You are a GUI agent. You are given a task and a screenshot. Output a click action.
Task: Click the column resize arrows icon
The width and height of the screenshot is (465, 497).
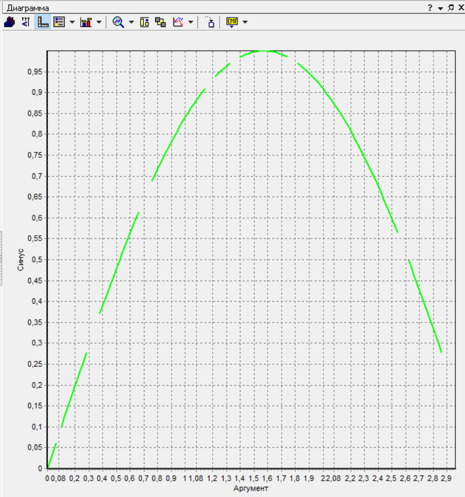pos(144,22)
